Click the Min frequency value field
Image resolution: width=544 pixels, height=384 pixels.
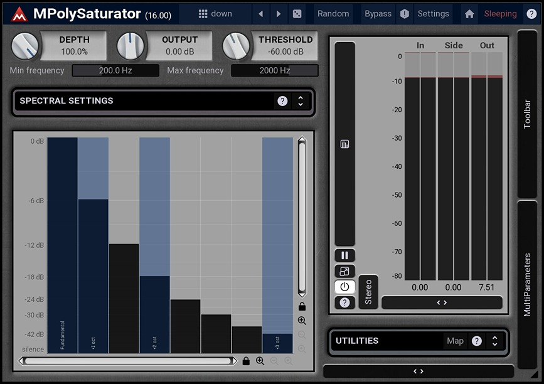coord(115,70)
